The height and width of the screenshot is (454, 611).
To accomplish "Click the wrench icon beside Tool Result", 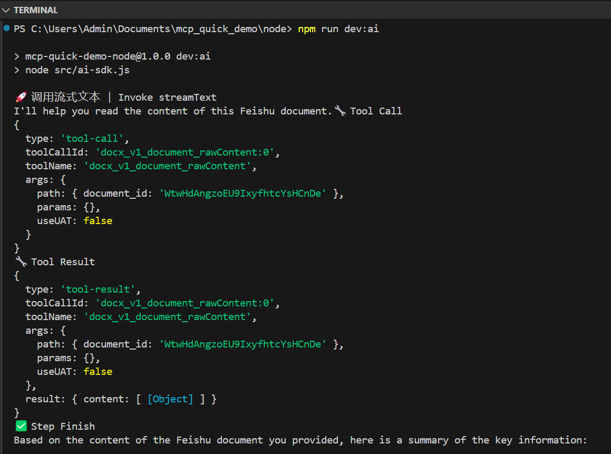I will click(21, 262).
